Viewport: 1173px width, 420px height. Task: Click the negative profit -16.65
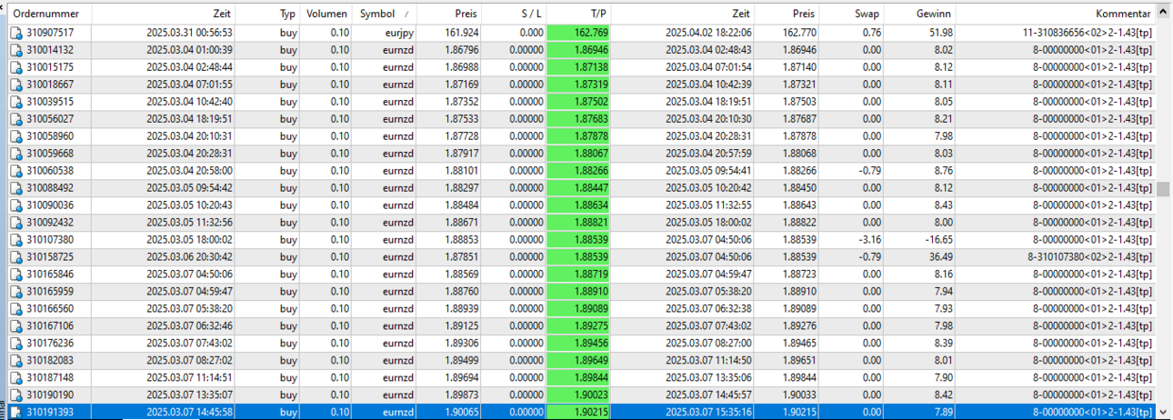coord(937,240)
